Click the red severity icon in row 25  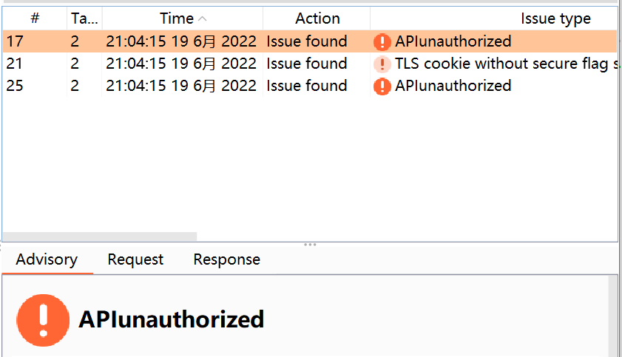tap(382, 86)
